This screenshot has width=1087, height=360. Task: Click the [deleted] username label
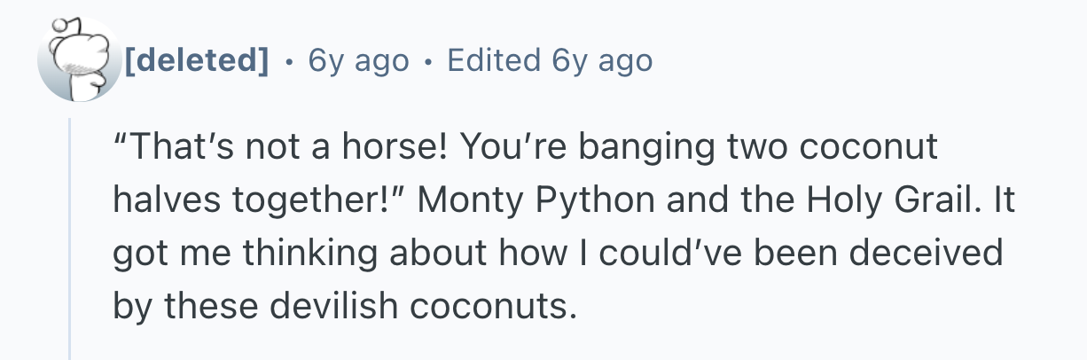(x=196, y=60)
